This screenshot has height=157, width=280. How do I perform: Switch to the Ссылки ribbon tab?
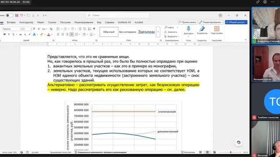click(x=52, y=22)
